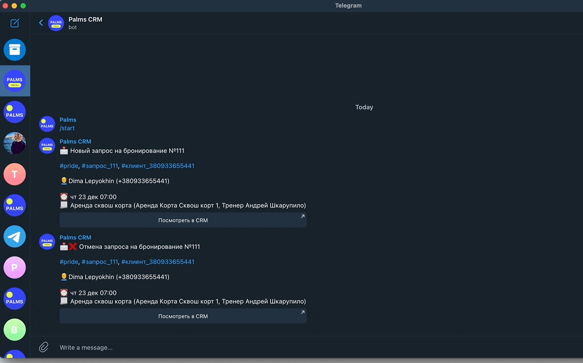583x363 pixels.
Task: Click the /start command link
Action: pos(67,128)
